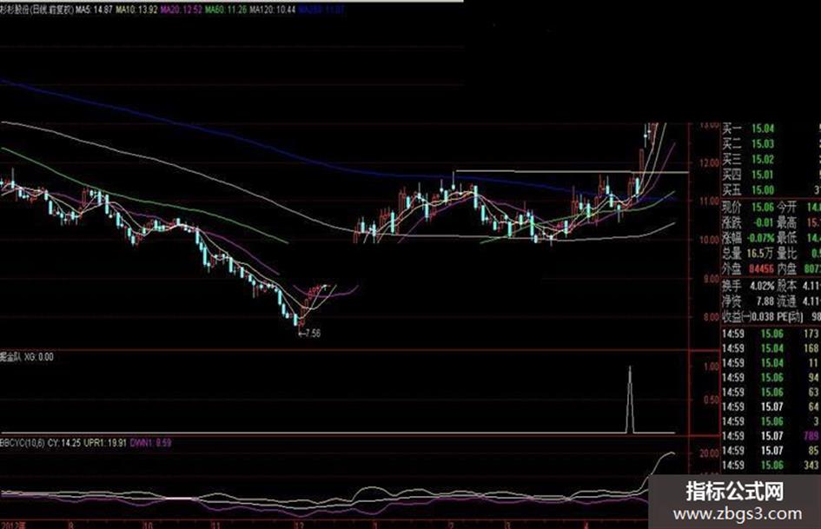Image resolution: width=821 pixels, height=529 pixels.
Task: Click the 现价 value 15.06
Action: (x=763, y=207)
